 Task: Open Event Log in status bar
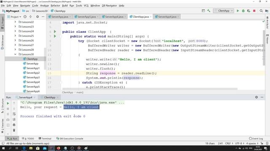256,138
